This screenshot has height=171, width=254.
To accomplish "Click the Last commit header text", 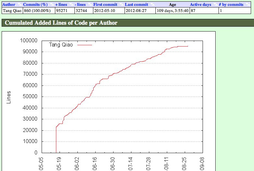I will pyautogui.click(x=136, y=5).
